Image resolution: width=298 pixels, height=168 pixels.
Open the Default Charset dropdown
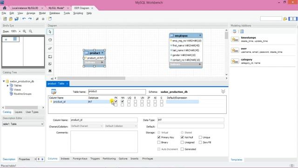(87, 126)
